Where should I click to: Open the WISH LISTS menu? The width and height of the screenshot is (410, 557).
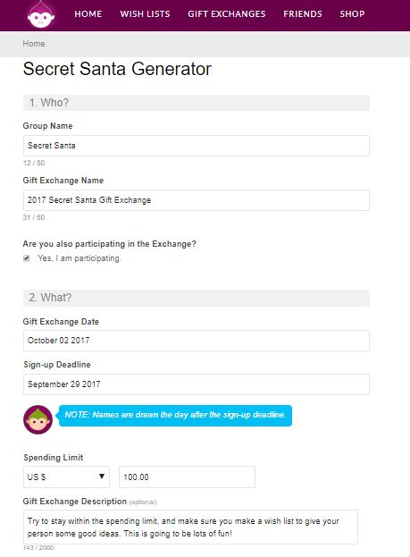point(145,13)
